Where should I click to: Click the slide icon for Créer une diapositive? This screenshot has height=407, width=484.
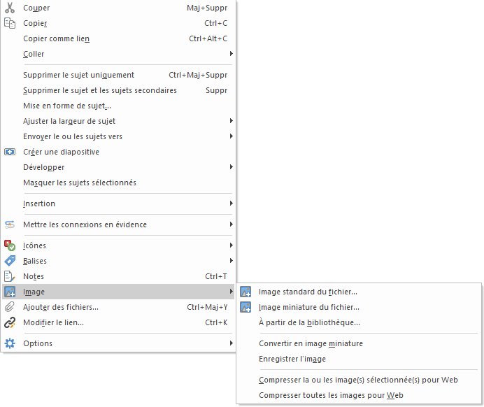tap(10, 152)
